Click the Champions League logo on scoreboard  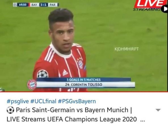(x=15, y=5)
